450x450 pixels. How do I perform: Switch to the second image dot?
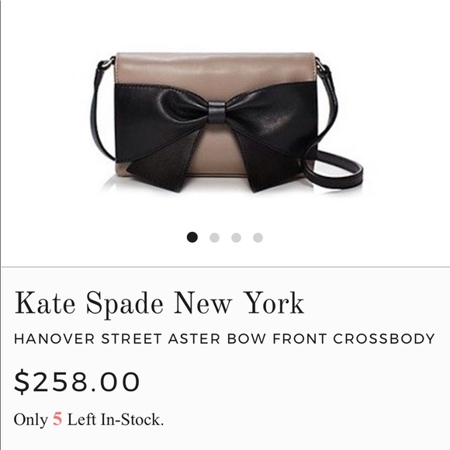tap(214, 237)
